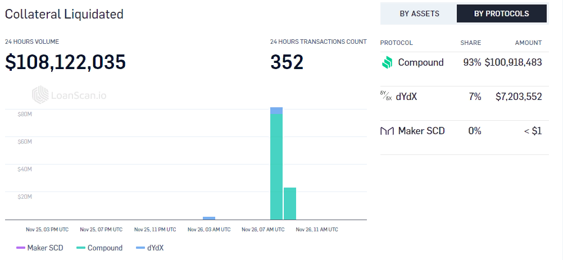The image size is (563, 260).
Task: Toggle the Compound legend entry
Action: (x=99, y=248)
